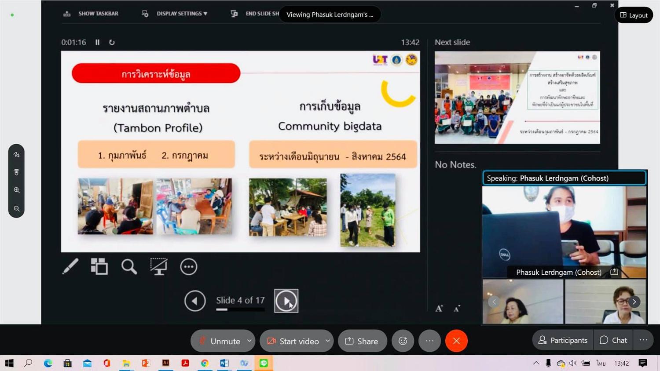Select the zoom into slide magnifier
660x371 pixels.
pos(129,266)
